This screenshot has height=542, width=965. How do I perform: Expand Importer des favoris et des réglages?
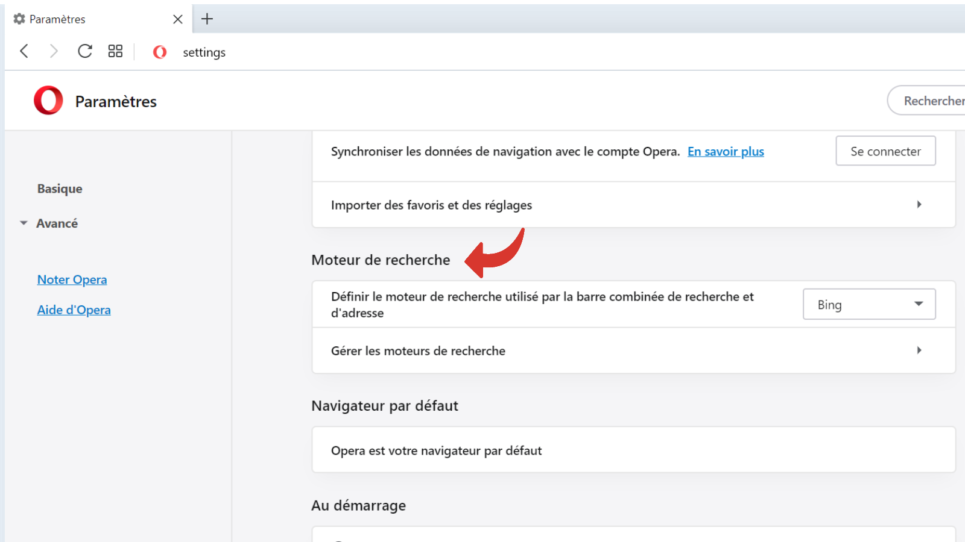[x=634, y=205]
